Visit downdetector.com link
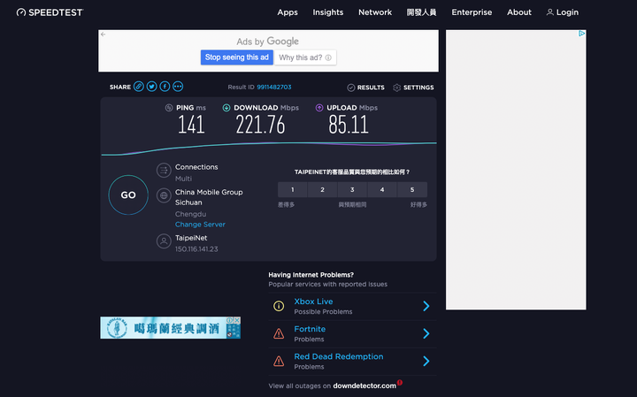Image resolution: width=637 pixels, height=397 pixels. (x=365, y=386)
